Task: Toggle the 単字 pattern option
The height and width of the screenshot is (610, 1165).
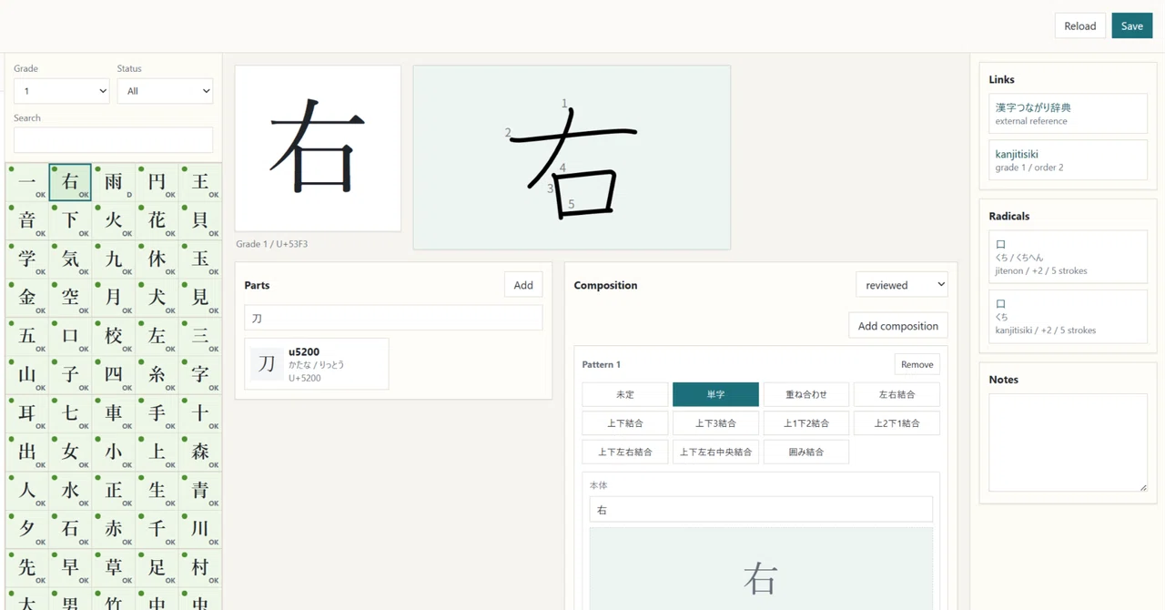Action: click(x=715, y=394)
